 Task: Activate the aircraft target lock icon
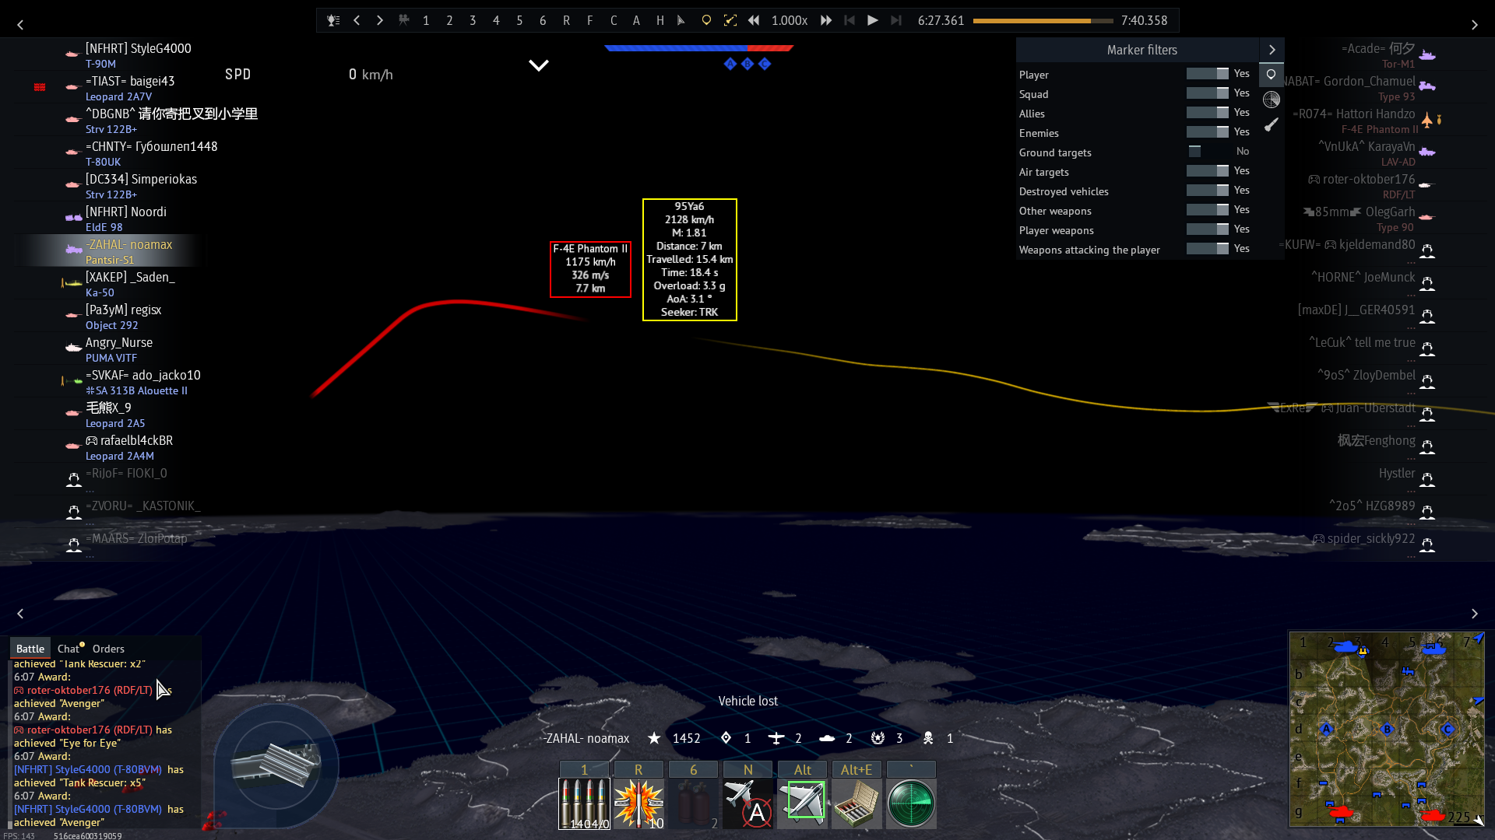[802, 803]
